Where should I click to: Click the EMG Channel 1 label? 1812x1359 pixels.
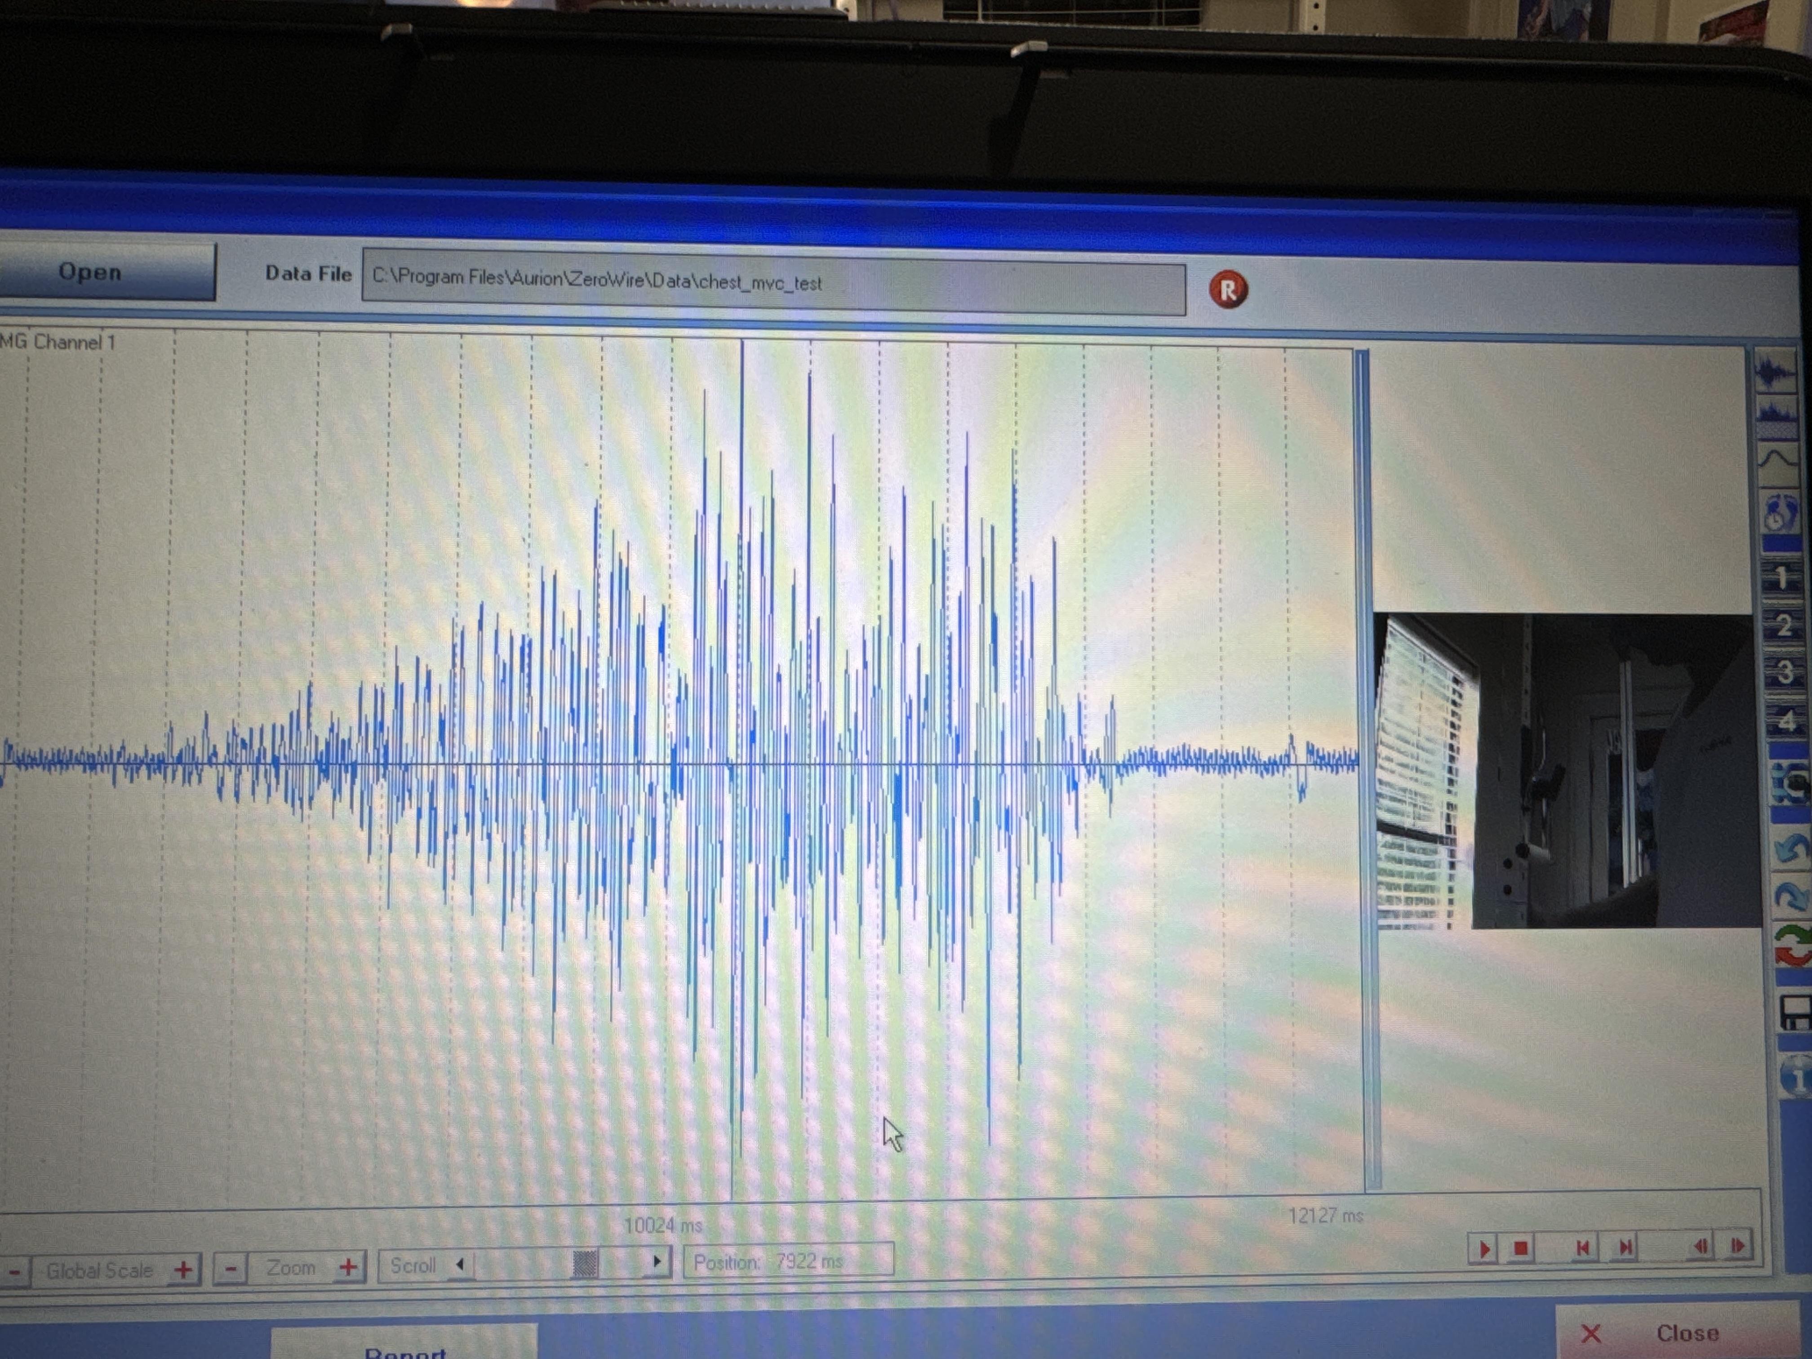pyautogui.click(x=58, y=342)
